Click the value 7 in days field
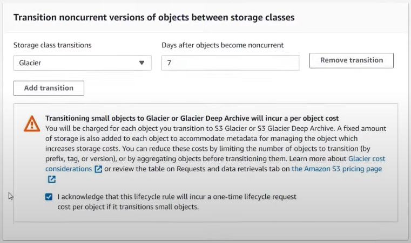This screenshot has width=411, height=243. [x=169, y=63]
